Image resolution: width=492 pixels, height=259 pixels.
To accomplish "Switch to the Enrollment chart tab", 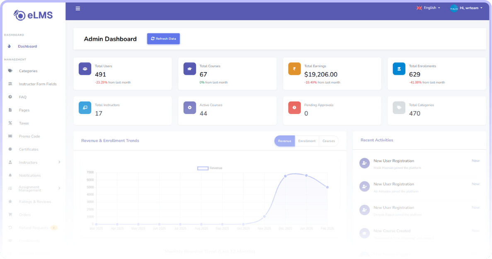I will pos(307,141).
